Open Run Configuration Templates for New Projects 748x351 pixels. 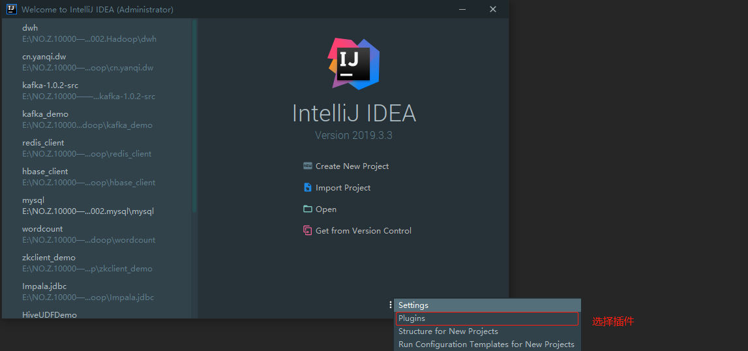pyautogui.click(x=487, y=344)
